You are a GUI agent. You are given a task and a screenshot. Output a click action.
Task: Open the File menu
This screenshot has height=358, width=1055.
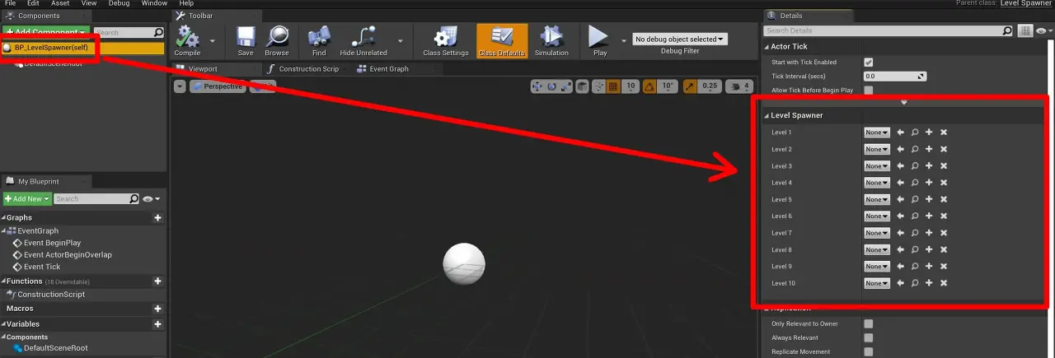[x=11, y=3]
